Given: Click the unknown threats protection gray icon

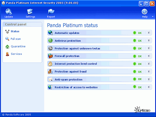Looking at the screenshot, I should click(x=50, y=48).
